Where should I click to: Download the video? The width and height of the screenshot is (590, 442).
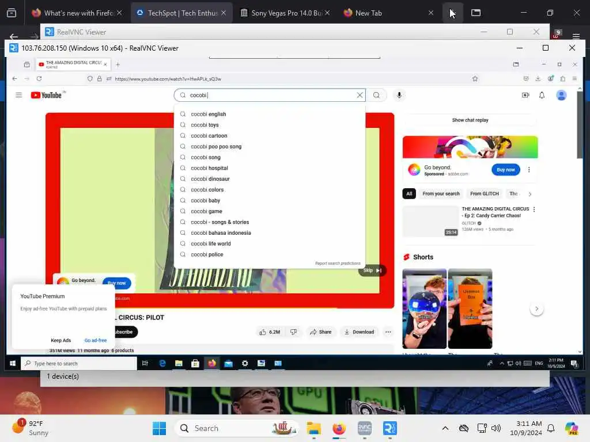[x=360, y=332]
